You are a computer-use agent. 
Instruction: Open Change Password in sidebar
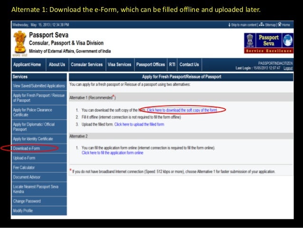tap(39, 201)
